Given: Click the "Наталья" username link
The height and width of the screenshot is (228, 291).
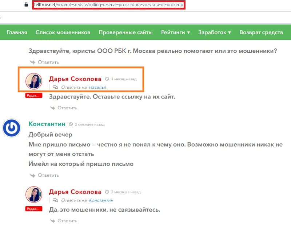Looking at the screenshot, I should coord(98,87).
